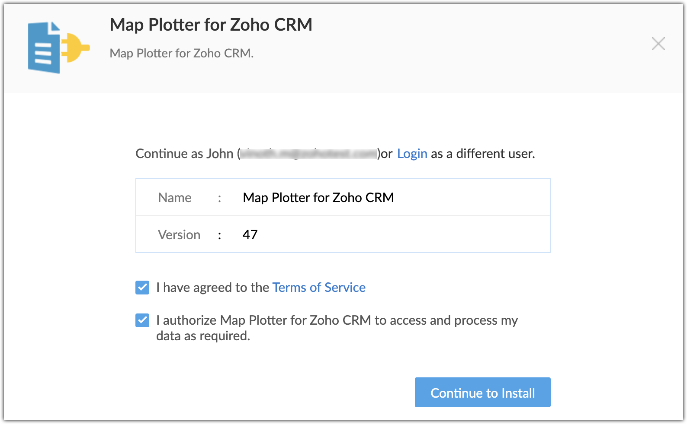Click the extension name value in Name row
This screenshot has height=424, width=687.
tap(318, 197)
